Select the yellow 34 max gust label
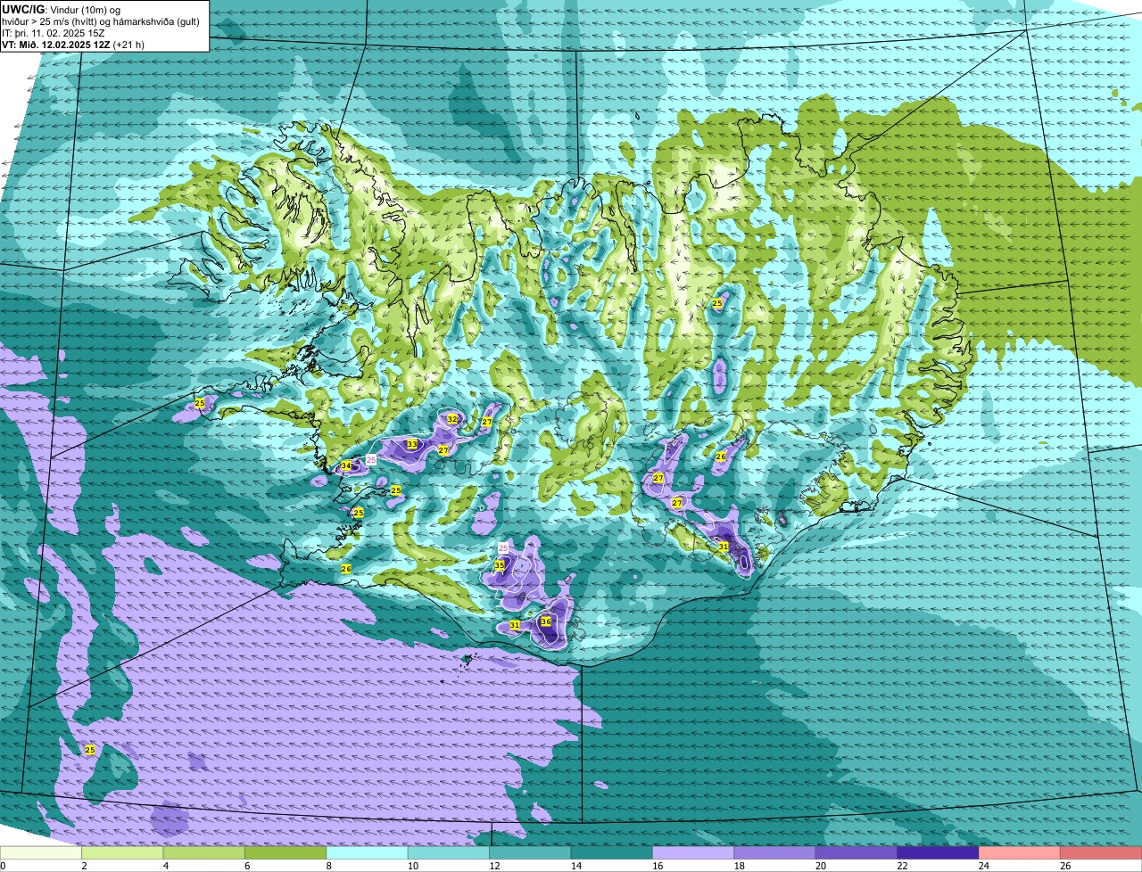Image resolution: width=1142 pixels, height=872 pixels. click(x=346, y=465)
